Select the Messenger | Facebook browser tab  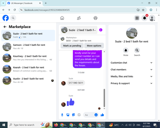(x=24, y=3)
